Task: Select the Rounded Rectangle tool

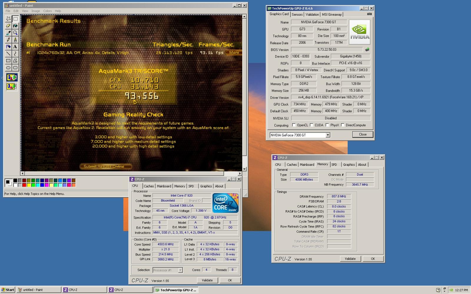Action: 15,68
